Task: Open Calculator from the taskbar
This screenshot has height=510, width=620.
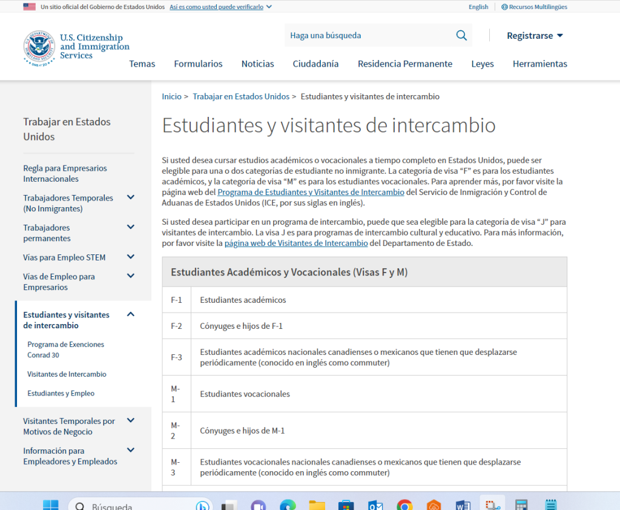Action: coord(521,506)
